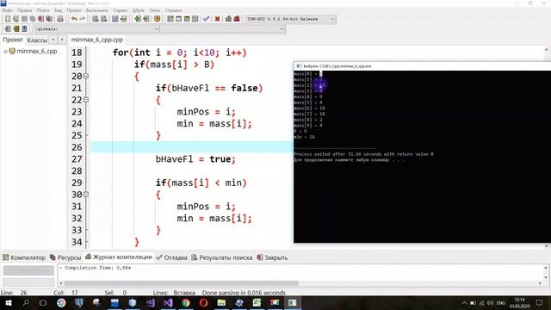Open the Проект menu
This screenshot has width=551, height=310.
pos(74,10)
